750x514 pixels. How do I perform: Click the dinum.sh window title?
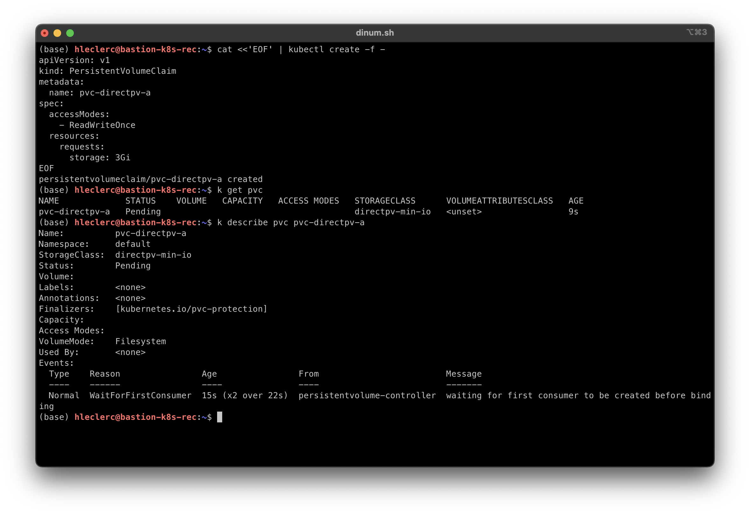coord(375,33)
